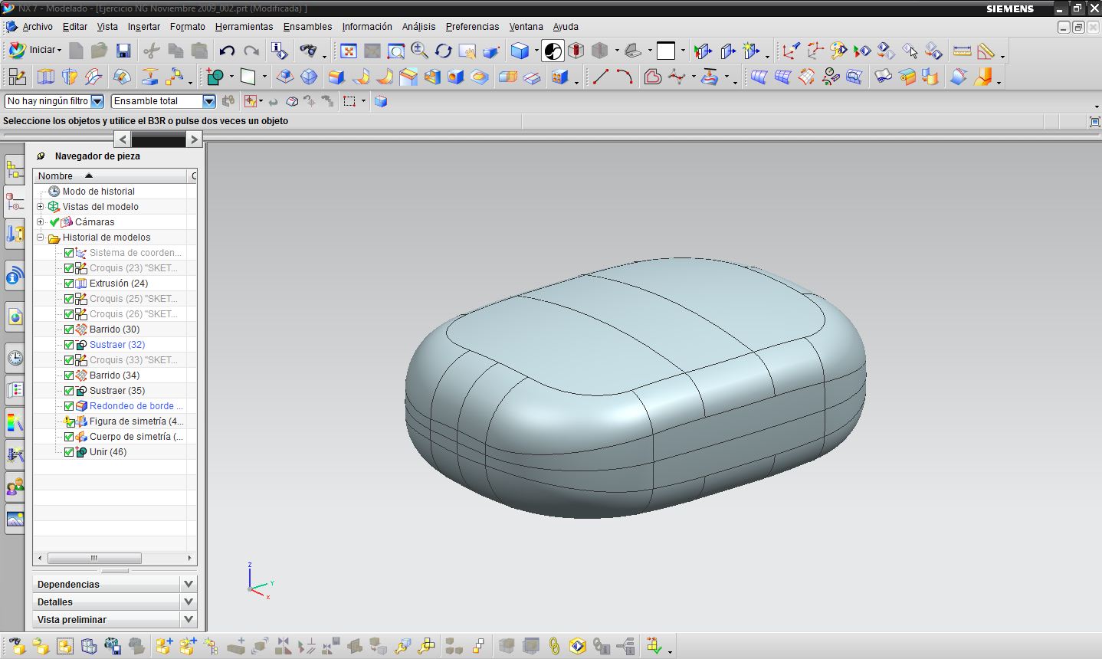Save the part with the floppy disk icon
The image size is (1102, 659).
point(123,51)
